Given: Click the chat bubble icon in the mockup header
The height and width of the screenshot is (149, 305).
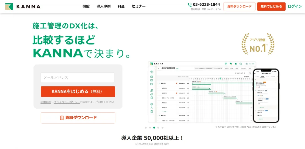Looking at the screenshot, I should 231,64.
